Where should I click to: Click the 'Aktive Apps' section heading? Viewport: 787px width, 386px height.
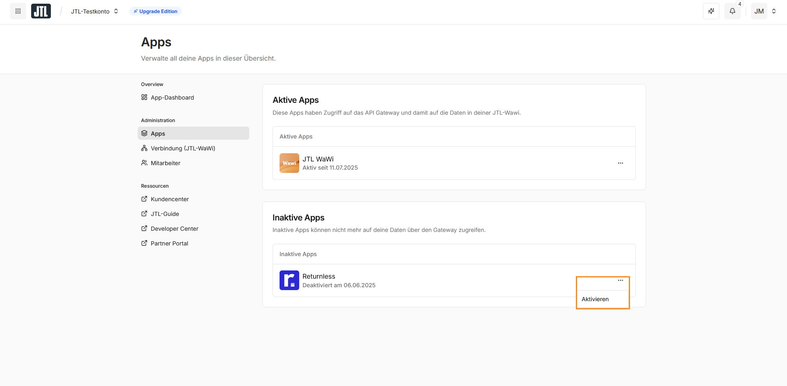[296, 100]
